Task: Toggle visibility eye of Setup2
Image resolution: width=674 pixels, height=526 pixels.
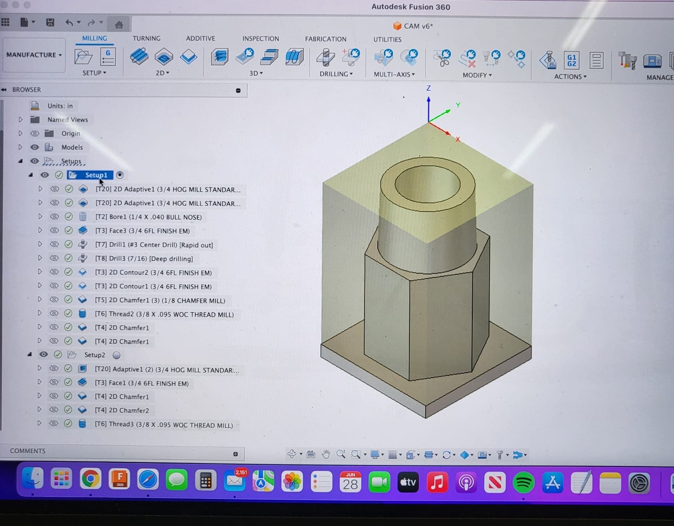Action: (43, 354)
